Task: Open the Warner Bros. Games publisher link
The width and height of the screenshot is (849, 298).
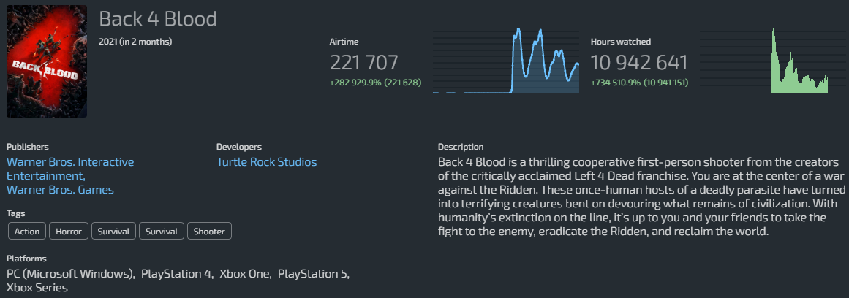Action: click(x=60, y=190)
